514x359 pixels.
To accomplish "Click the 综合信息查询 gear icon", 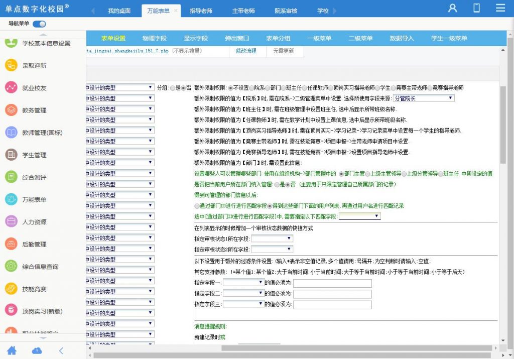I will 11,266.
